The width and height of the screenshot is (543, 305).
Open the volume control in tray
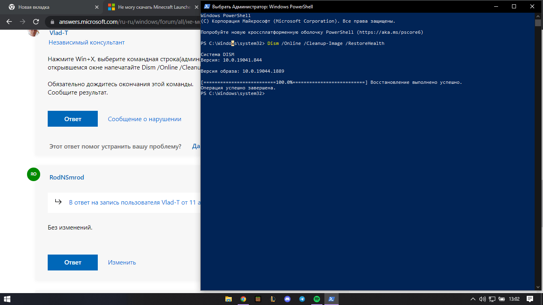click(483, 299)
